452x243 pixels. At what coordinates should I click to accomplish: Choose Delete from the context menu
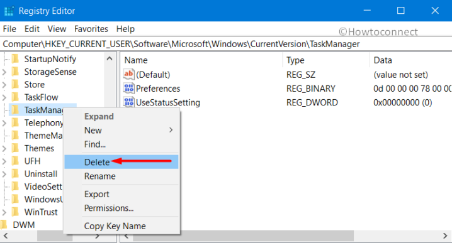click(x=121, y=162)
